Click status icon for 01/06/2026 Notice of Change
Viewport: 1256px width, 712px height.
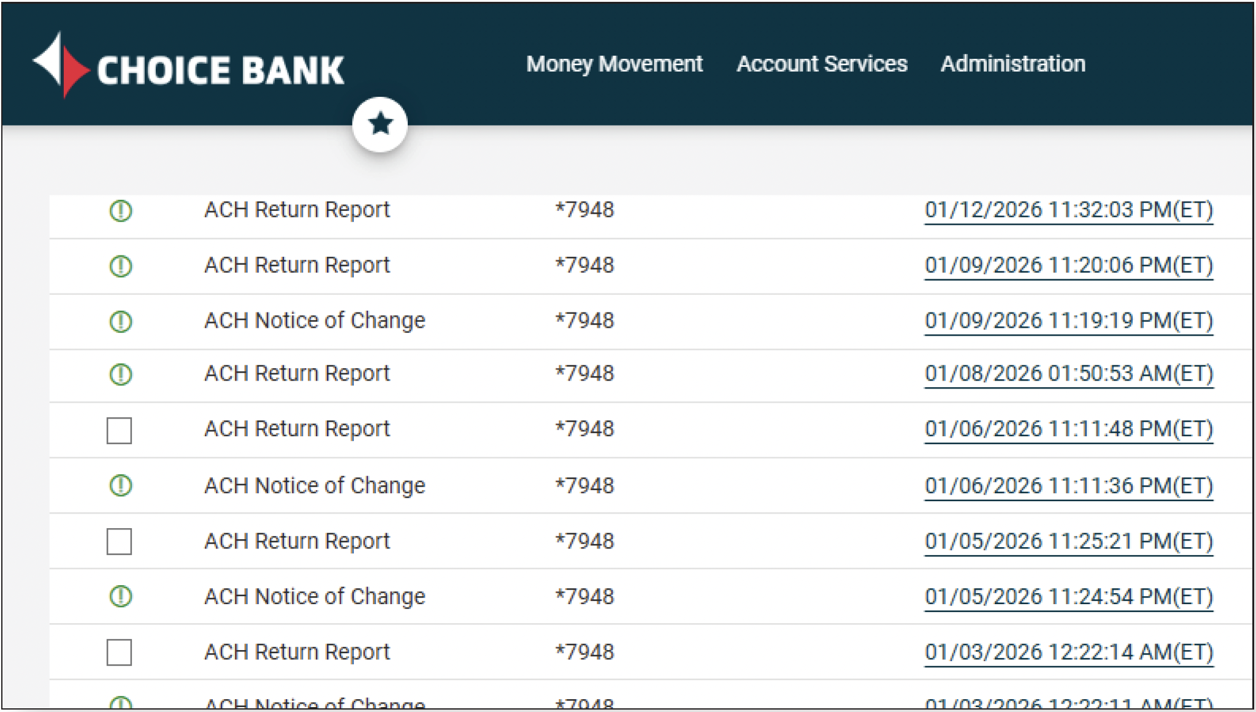click(120, 486)
